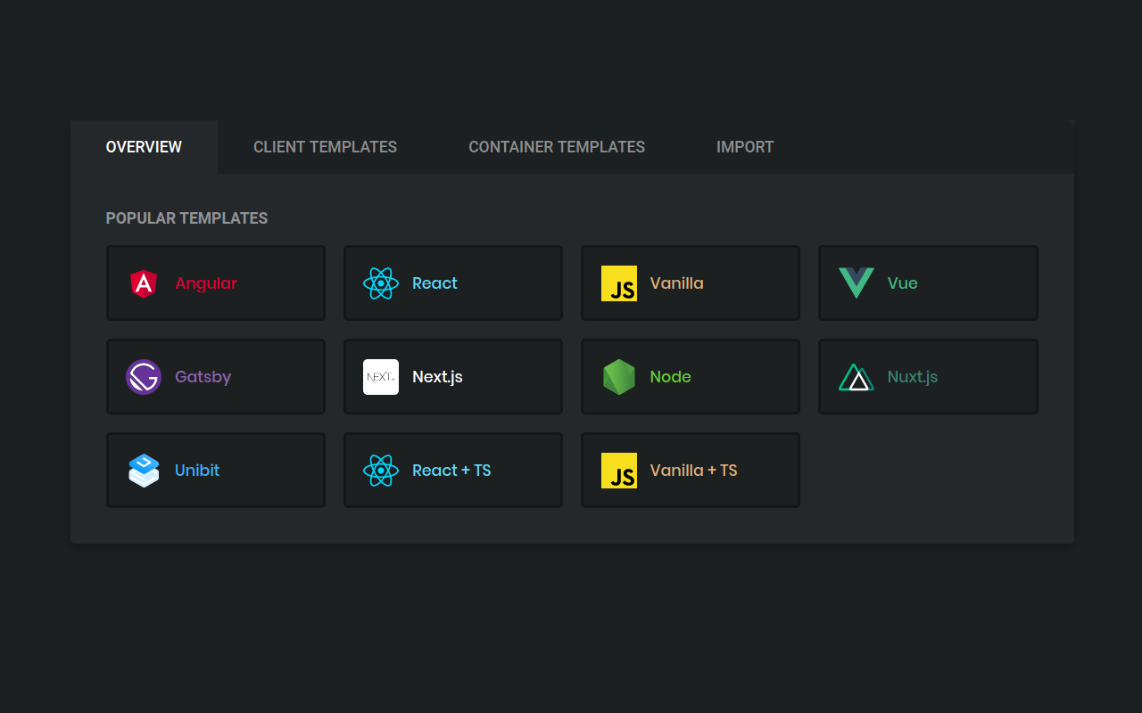The height and width of the screenshot is (713, 1142).
Task: Click the Nuxt.js triangle logo icon
Action: [856, 377]
